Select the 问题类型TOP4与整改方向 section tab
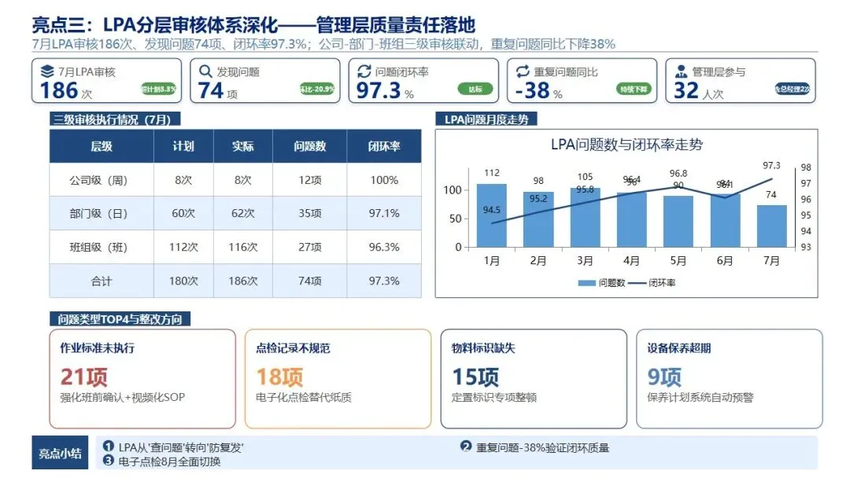The height and width of the screenshot is (478, 850). click(x=120, y=319)
